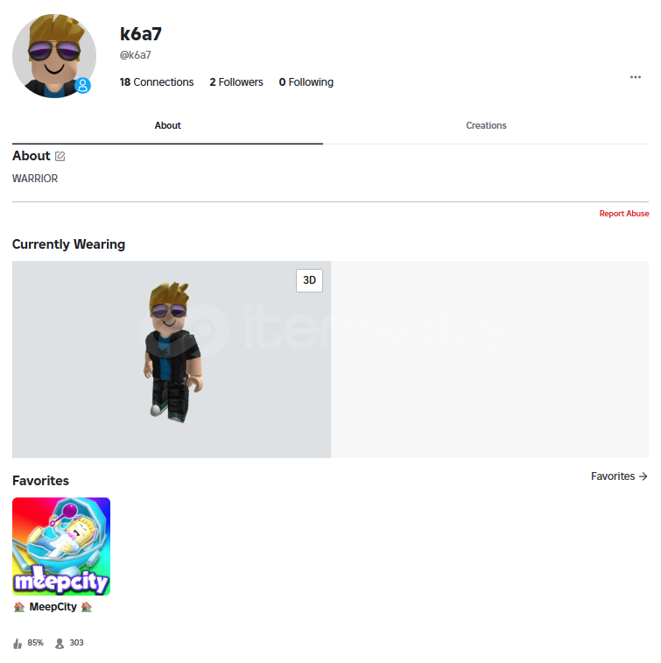Click the MeepCity game title
661x663 pixels.
53,607
